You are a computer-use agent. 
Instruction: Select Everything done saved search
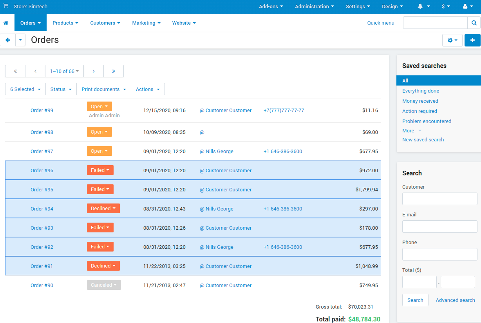click(421, 91)
